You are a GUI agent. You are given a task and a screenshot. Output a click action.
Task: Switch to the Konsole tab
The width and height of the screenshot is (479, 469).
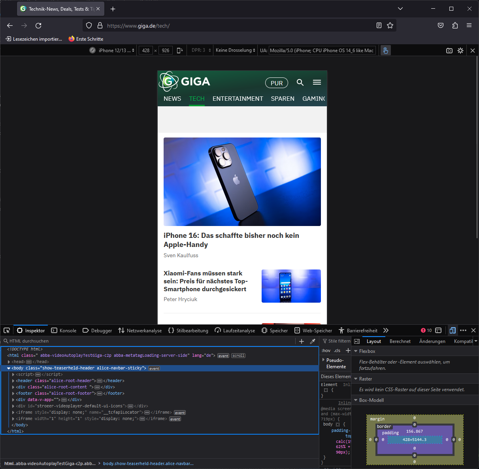(64, 331)
